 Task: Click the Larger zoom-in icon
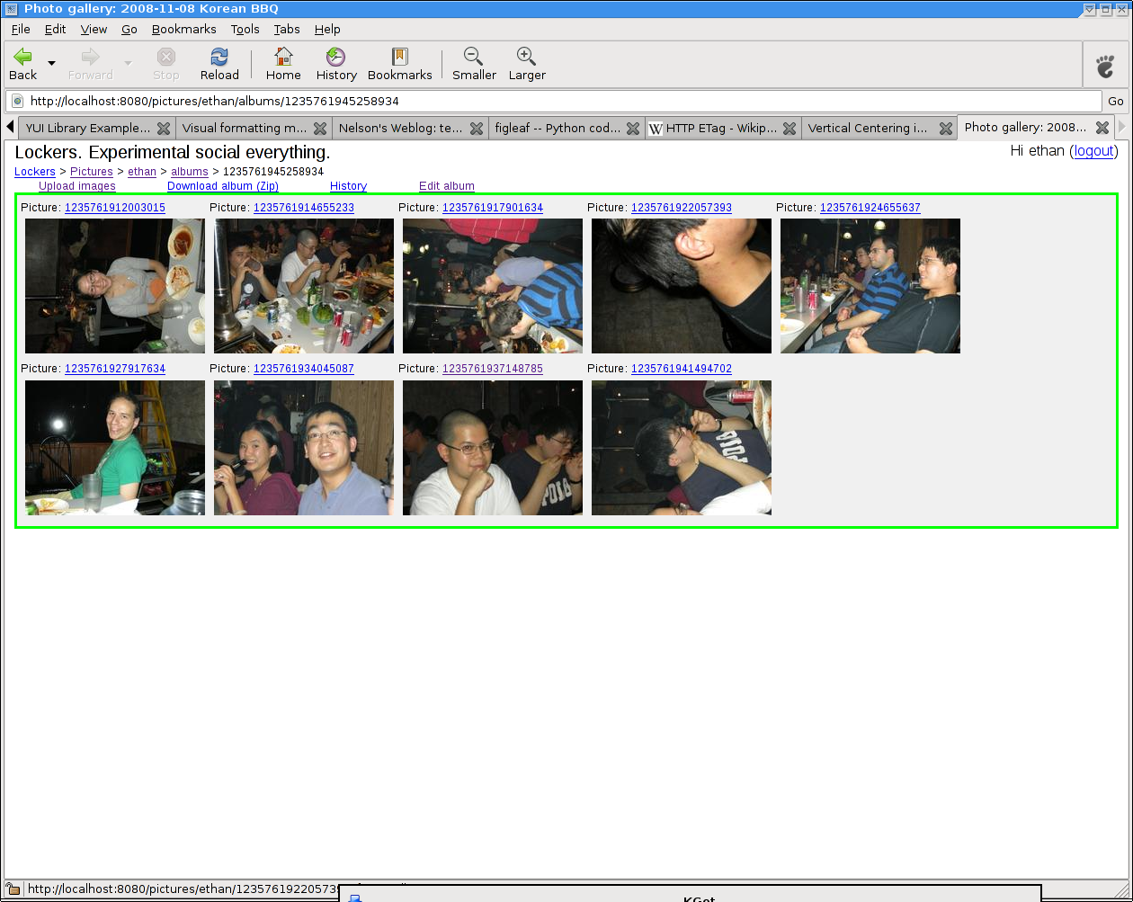(527, 64)
